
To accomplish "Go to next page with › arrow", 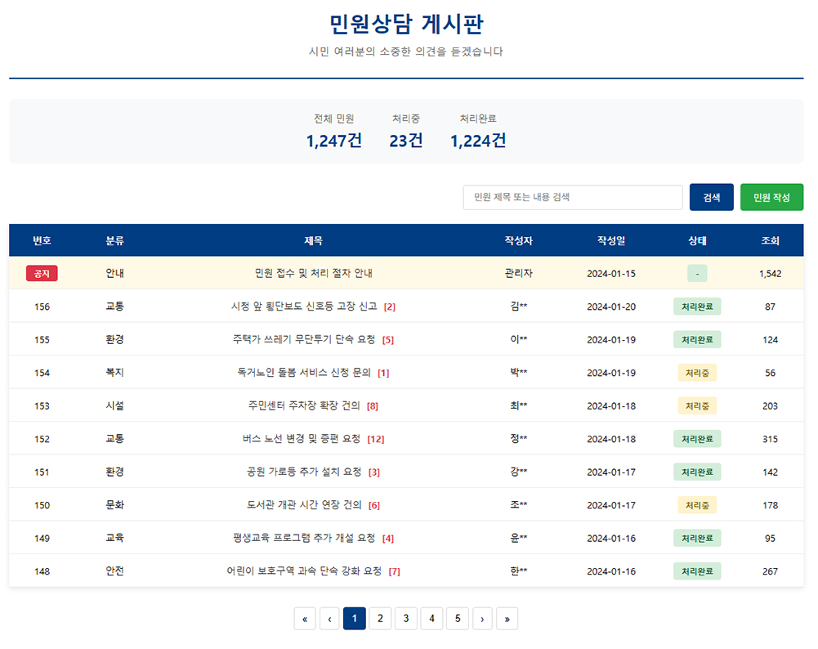I will [482, 619].
